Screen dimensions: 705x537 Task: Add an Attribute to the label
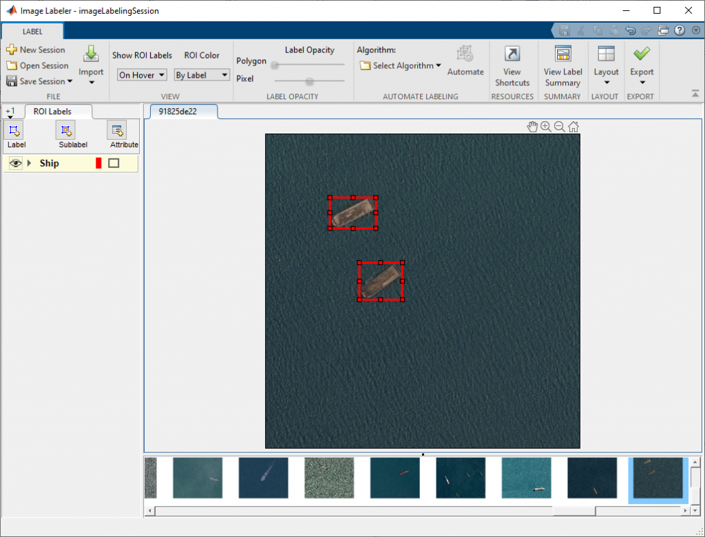pos(117,130)
